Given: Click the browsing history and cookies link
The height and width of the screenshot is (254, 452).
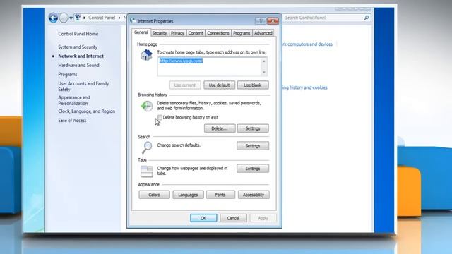Looking at the screenshot, I should point(305,87).
